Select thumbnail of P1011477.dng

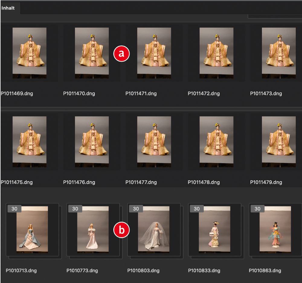[x=154, y=141]
